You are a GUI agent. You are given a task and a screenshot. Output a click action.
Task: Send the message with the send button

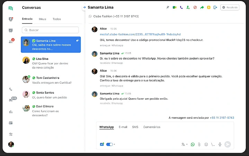pyautogui.click(x=228, y=144)
